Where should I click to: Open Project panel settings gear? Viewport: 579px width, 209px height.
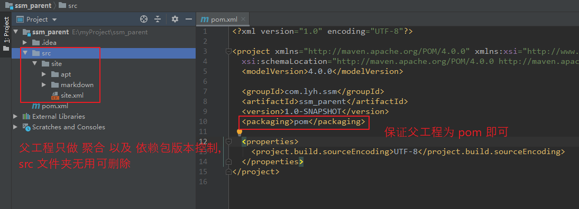175,19
